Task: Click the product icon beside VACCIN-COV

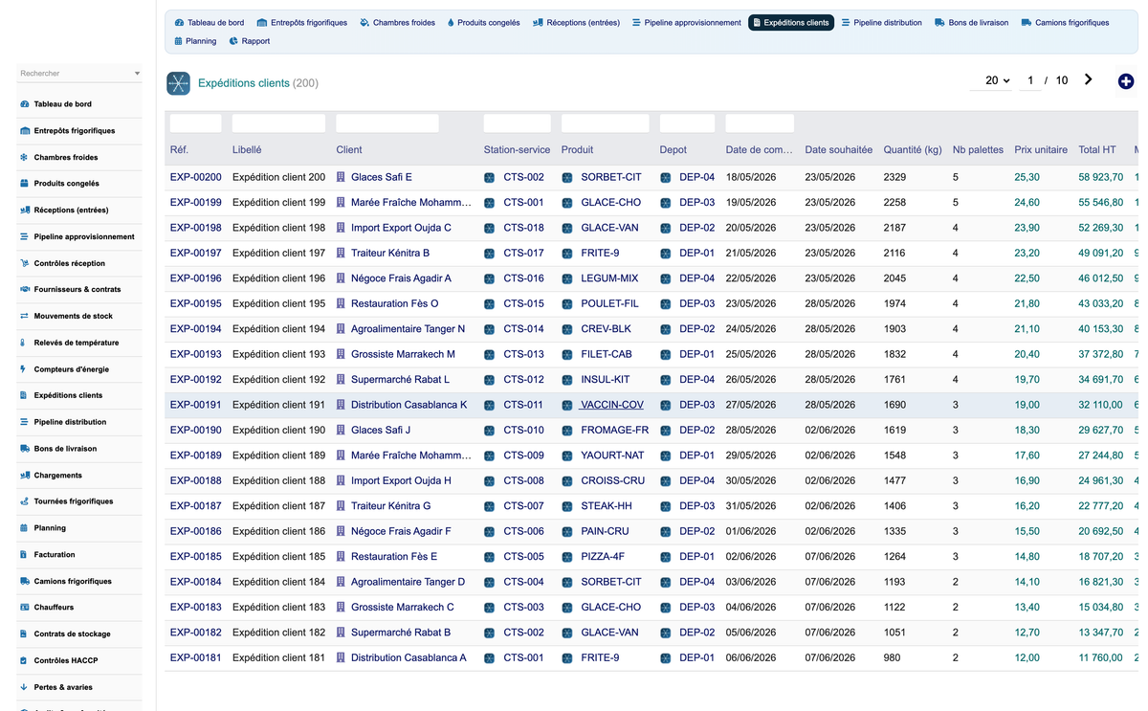Action: point(567,405)
